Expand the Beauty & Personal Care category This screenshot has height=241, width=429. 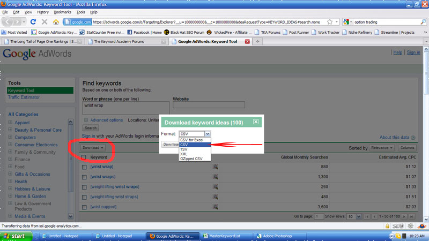10,130
